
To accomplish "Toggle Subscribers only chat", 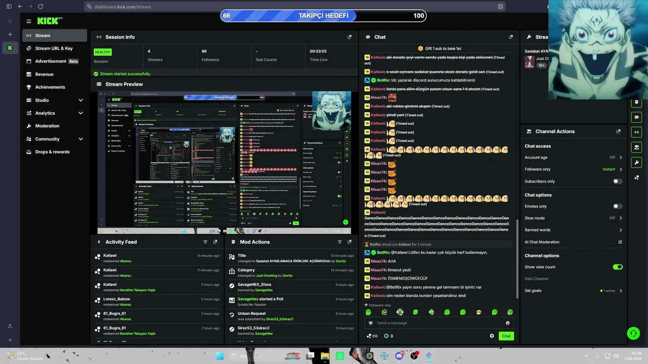I will (618, 181).
